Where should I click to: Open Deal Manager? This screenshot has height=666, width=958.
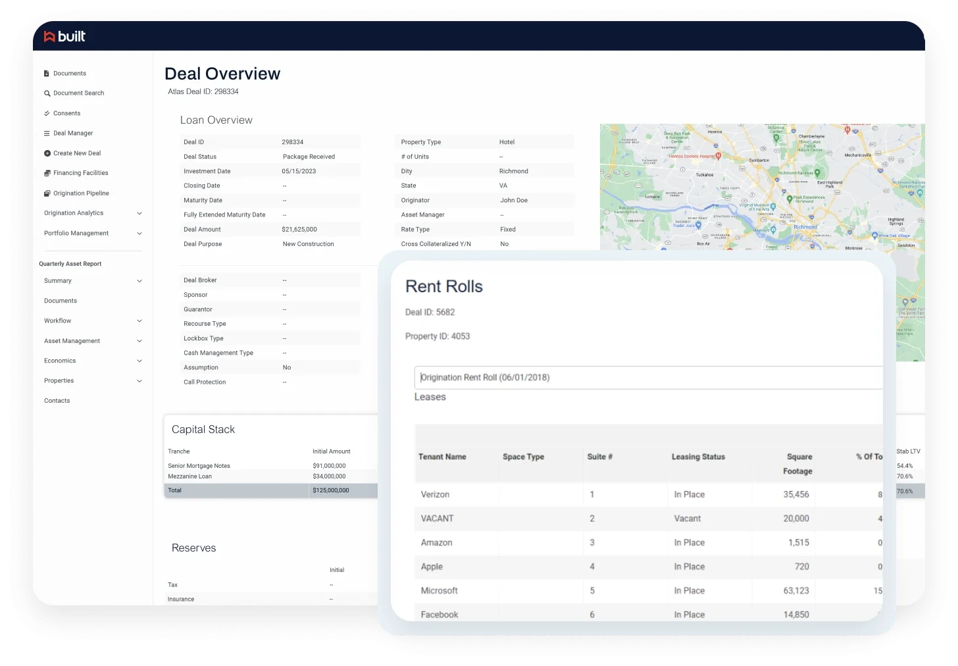[73, 134]
